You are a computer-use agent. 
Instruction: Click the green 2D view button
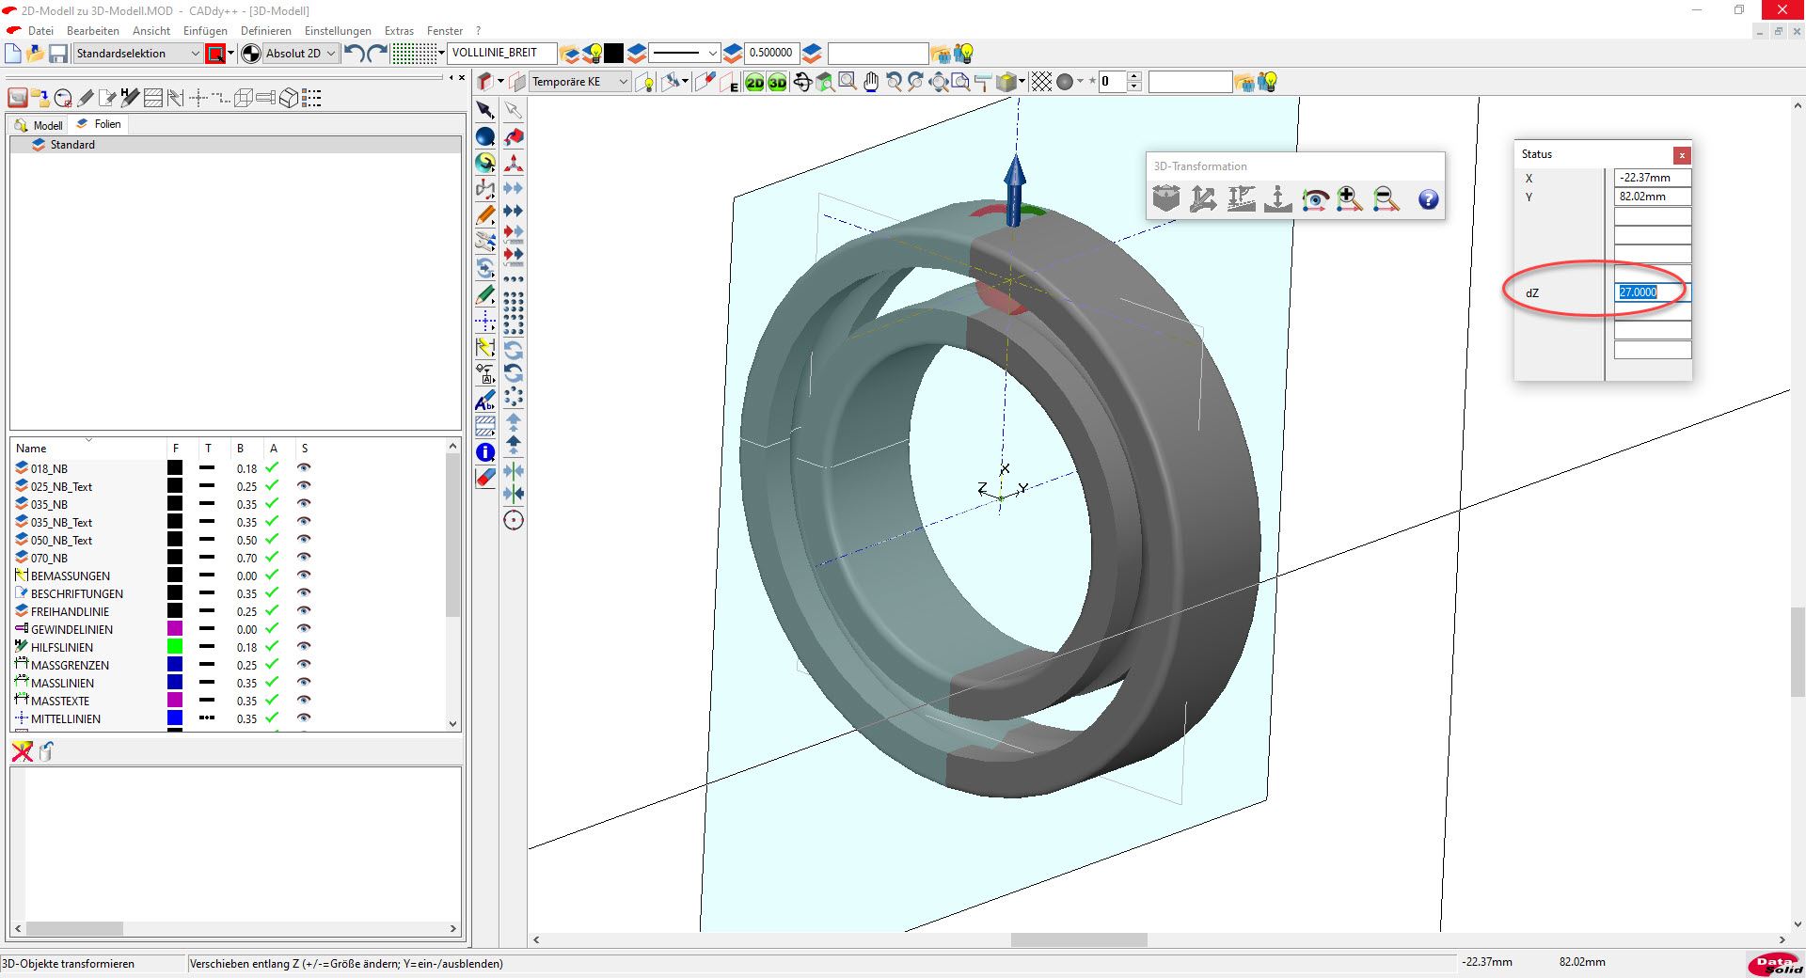(754, 83)
